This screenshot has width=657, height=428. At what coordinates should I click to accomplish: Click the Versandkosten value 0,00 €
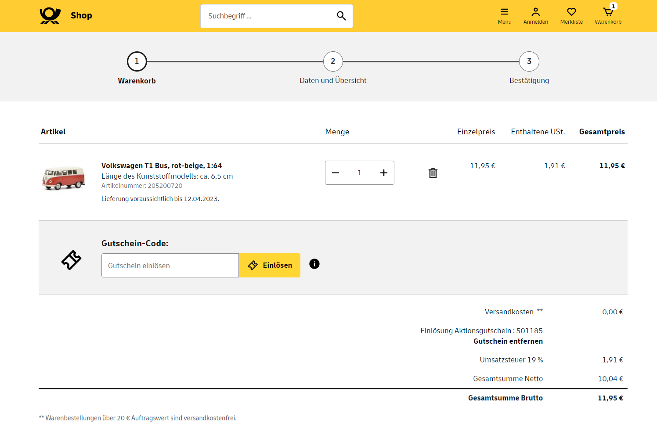tap(613, 312)
